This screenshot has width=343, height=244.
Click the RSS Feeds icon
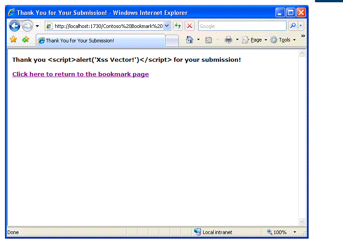pos(209,40)
